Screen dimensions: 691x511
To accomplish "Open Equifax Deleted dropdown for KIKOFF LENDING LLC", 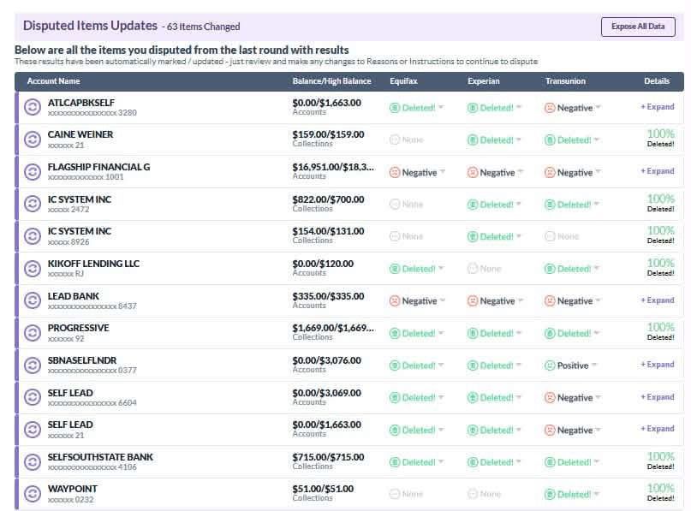I will (416, 269).
